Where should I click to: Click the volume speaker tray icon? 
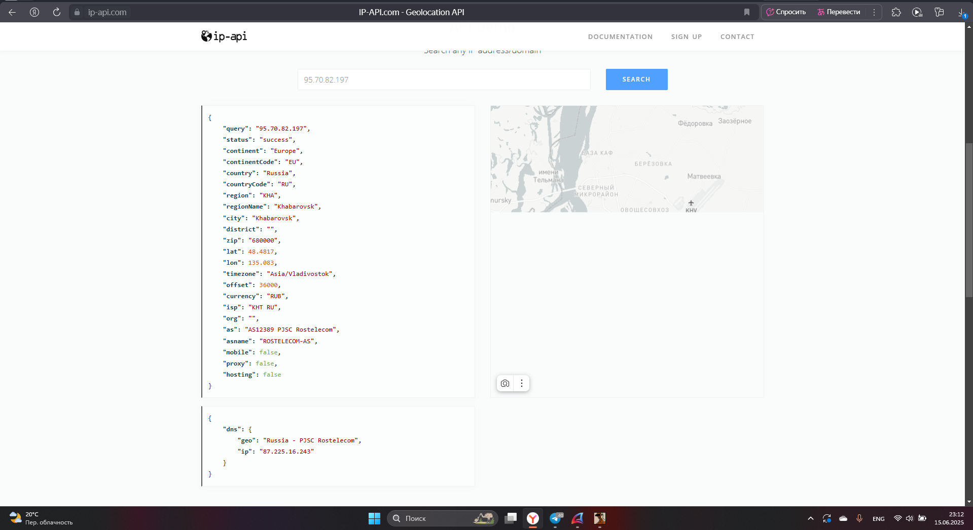pos(910,518)
